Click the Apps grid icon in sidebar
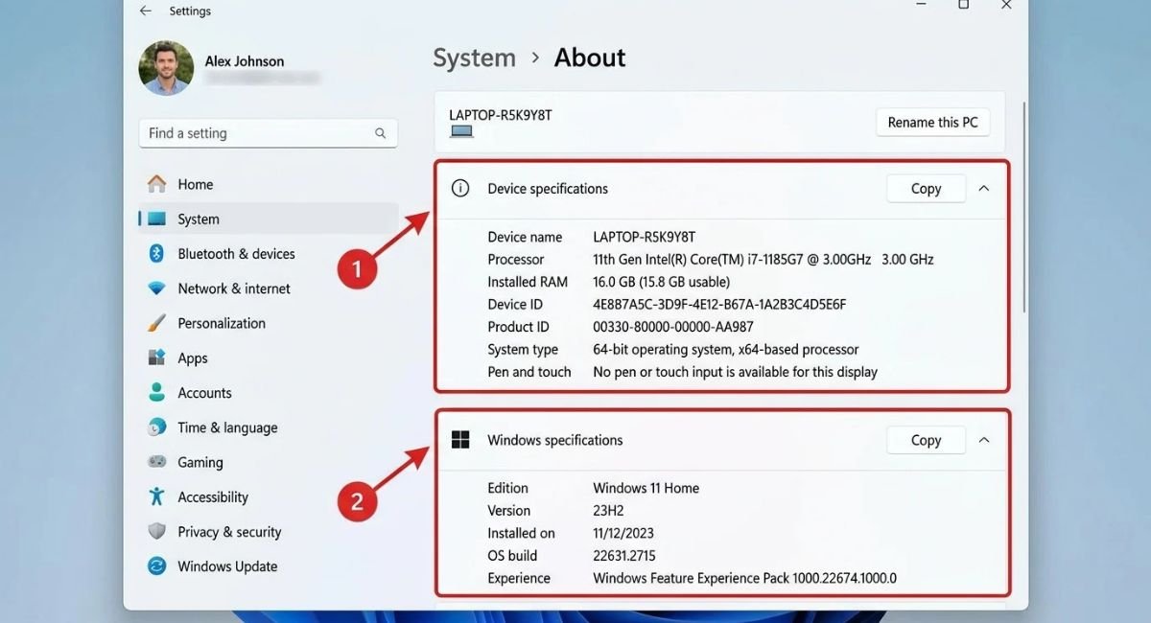This screenshot has height=623, width=1151. [x=156, y=358]
